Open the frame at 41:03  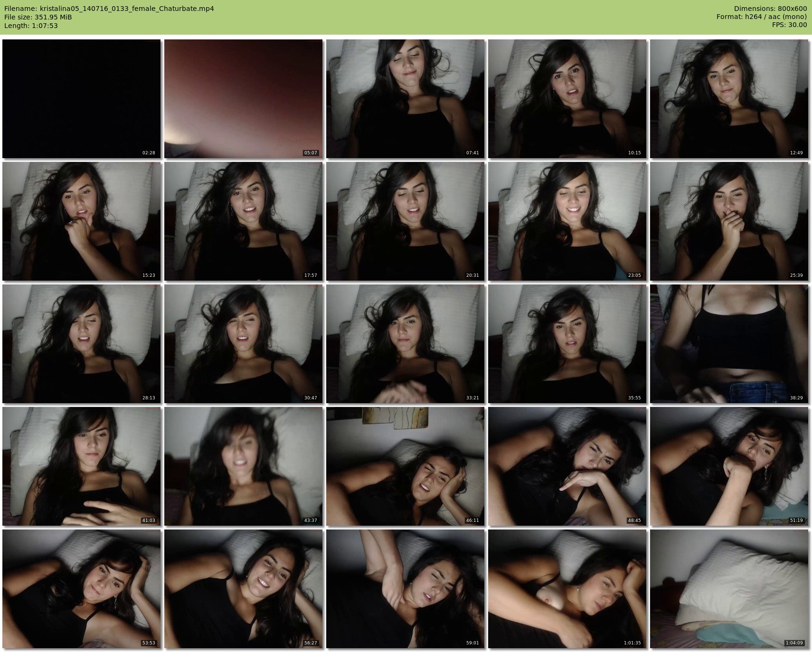coord(82,466)
